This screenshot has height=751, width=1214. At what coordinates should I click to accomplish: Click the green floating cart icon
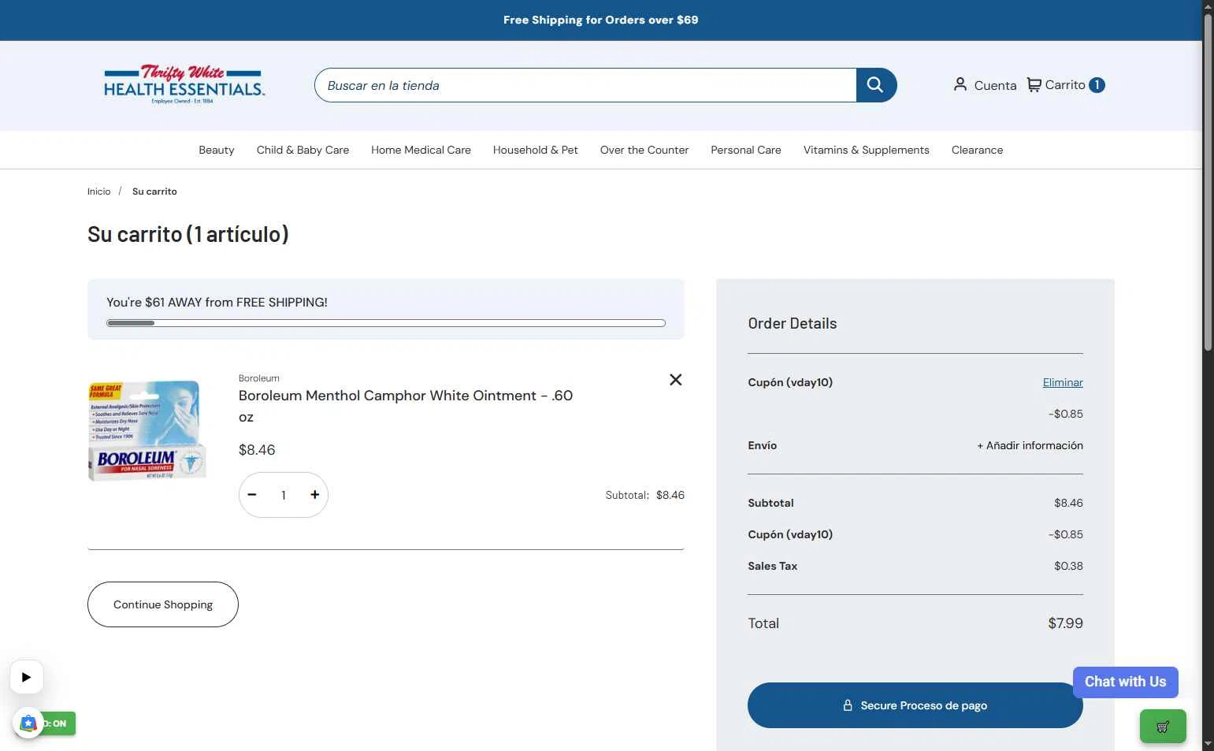(1163, 727)
